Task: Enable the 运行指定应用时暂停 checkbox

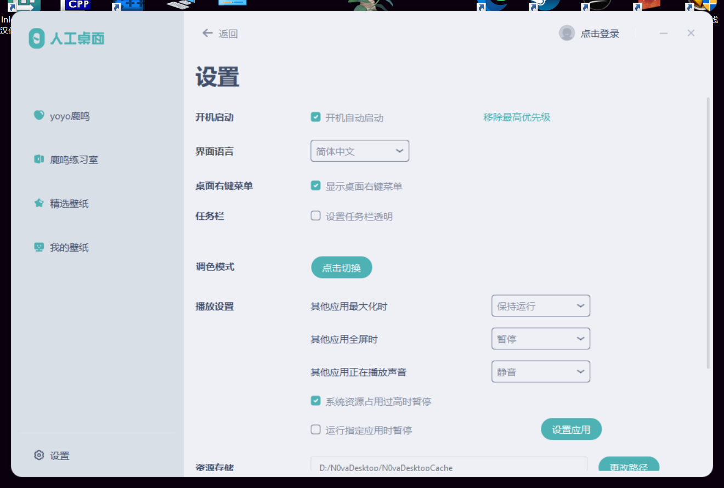Action: pos(315,429)
